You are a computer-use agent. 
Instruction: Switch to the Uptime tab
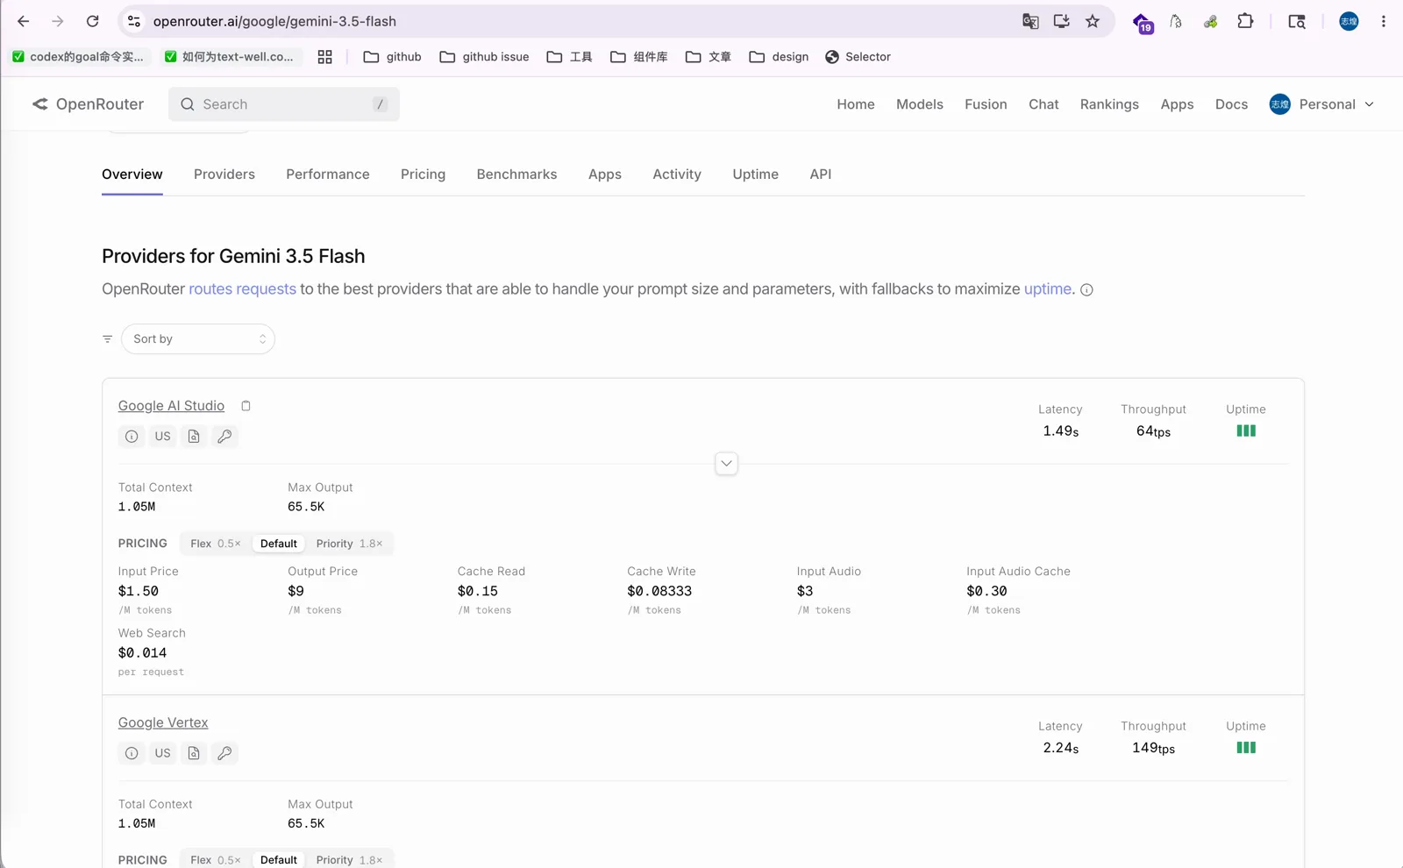tap(755, 174)
